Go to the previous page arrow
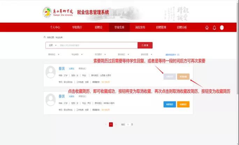Screen dimensions: 239x145 pos(106,124)
